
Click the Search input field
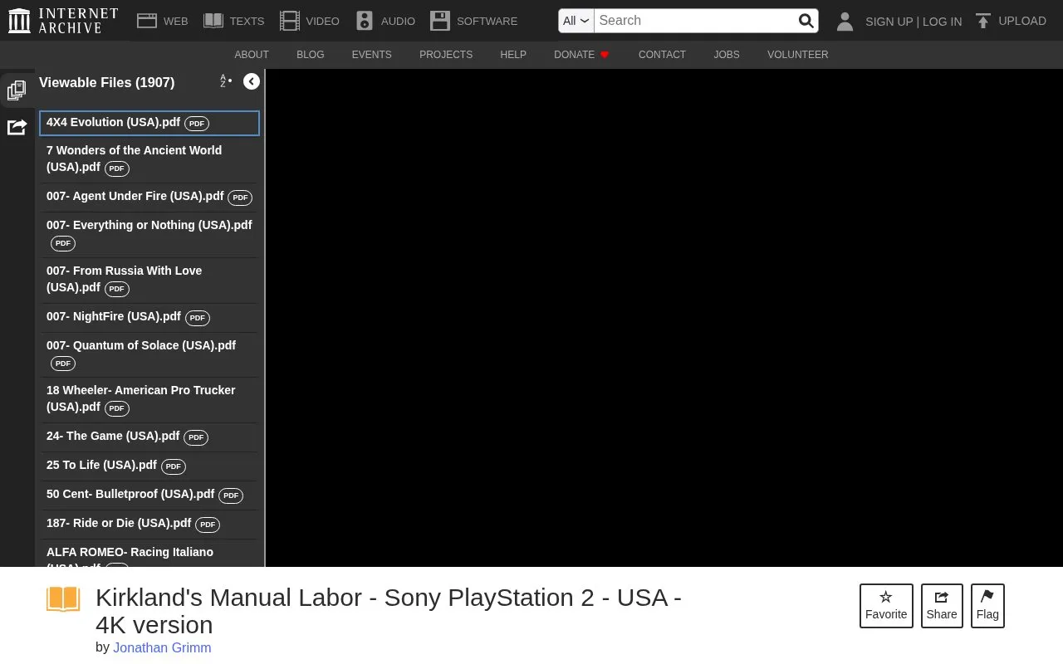click(695, 21)
